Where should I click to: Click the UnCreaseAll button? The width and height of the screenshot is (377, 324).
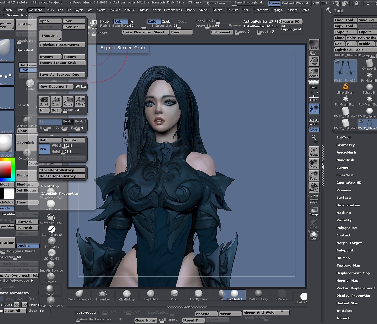click(x=222, y=32)
